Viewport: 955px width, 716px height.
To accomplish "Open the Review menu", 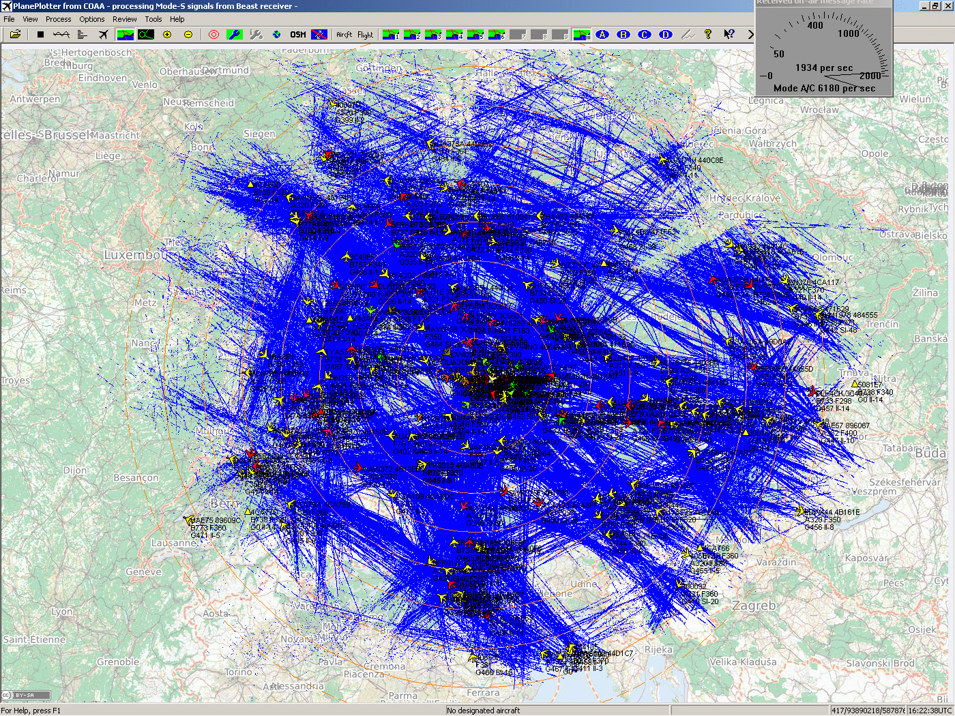I will [x=124, y=19].
